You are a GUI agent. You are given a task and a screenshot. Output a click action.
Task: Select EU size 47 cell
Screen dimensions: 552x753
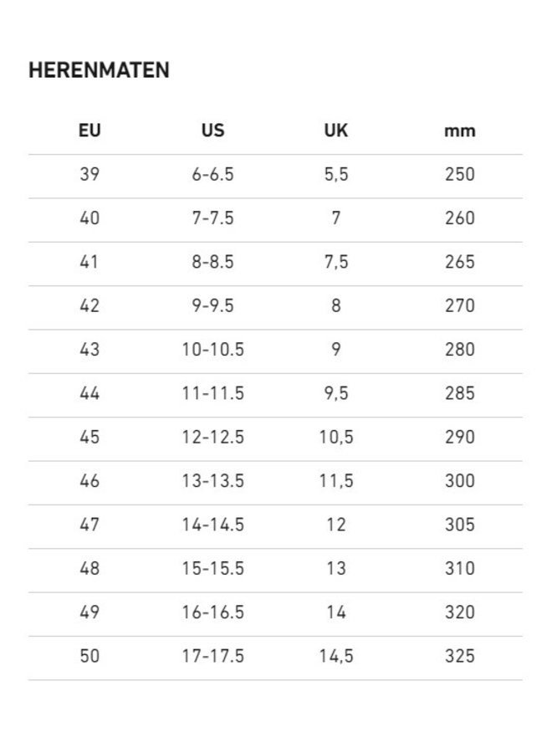tap(89, 525)
